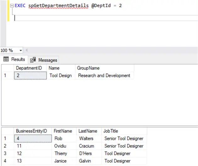Select the DepartmentID column header
Image resolution: width=198 pixels, height=166 pixels.
pos(30,68)
